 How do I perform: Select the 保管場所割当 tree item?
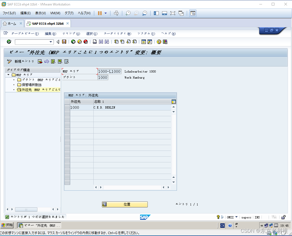32,85
